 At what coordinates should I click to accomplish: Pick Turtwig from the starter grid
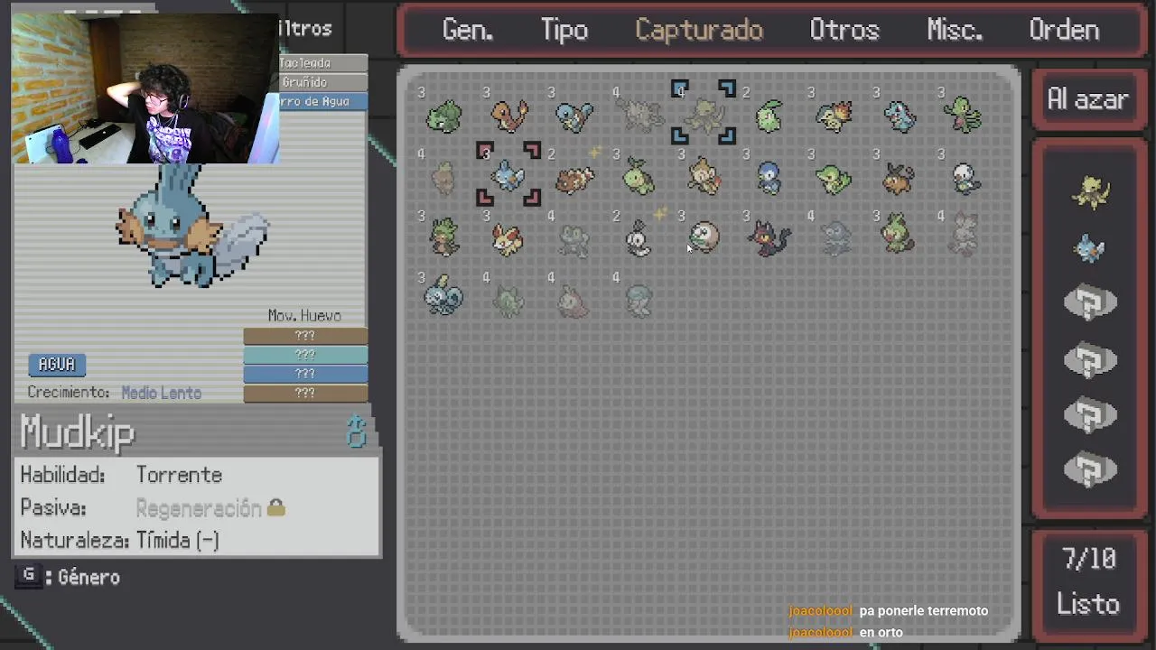[639, 177]
